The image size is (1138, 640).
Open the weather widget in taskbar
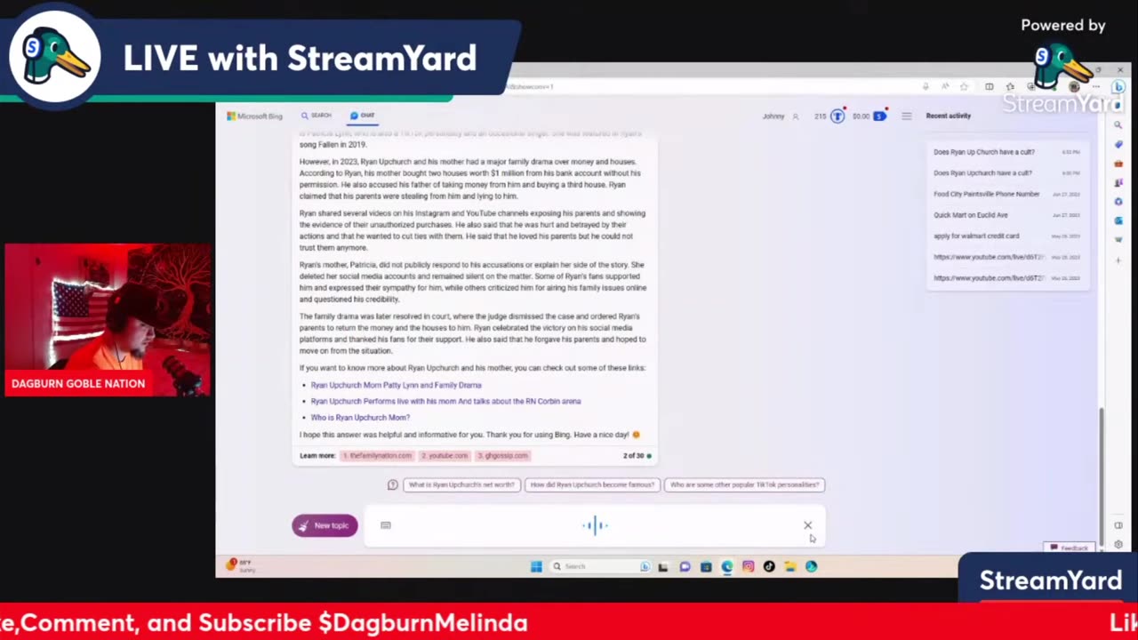point(241,565)
